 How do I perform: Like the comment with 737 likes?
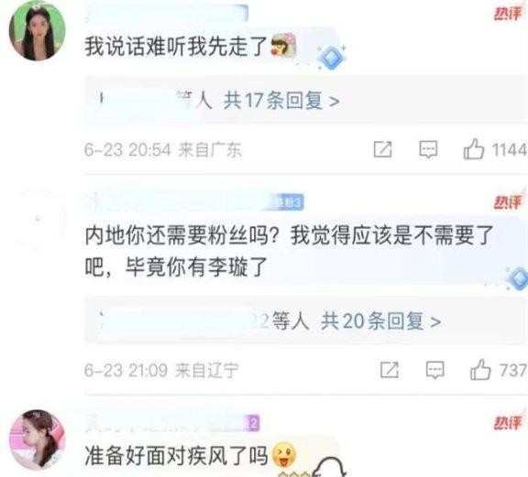click(480, 370)
